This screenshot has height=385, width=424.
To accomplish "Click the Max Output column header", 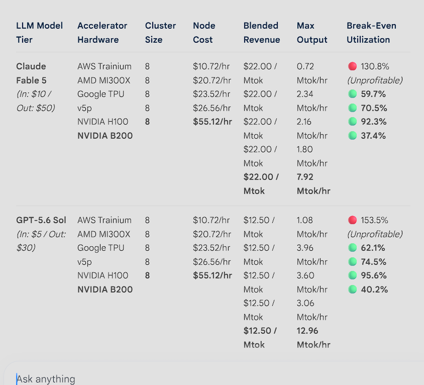I will point(312,33).
